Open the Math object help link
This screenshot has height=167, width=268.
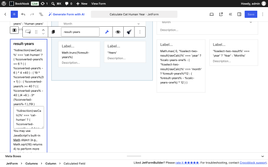point(17,140)
